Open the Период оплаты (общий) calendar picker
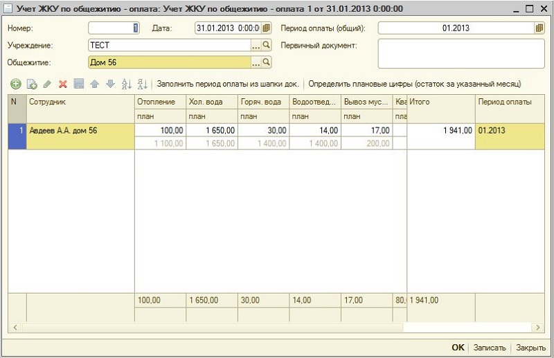Viewport: 554px width, 358px height. [539, 28]
